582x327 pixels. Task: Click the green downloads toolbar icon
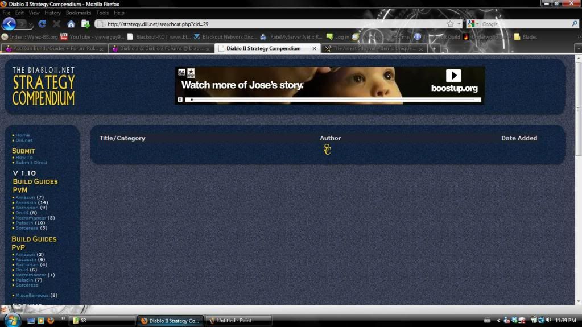(86, 24)
